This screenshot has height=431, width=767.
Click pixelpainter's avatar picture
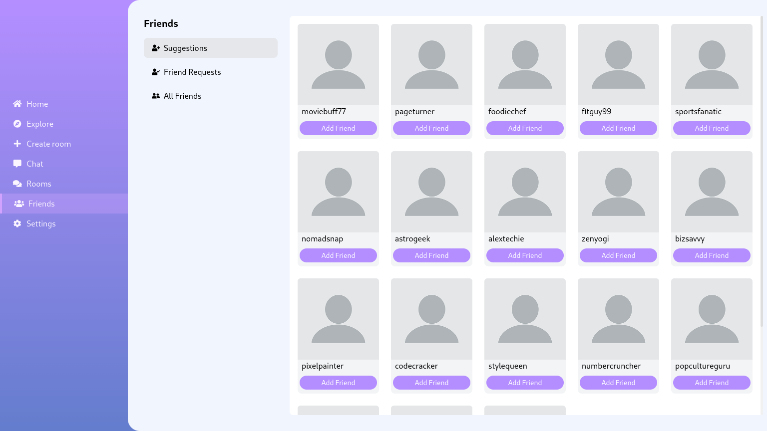click(x=338, y=319)
